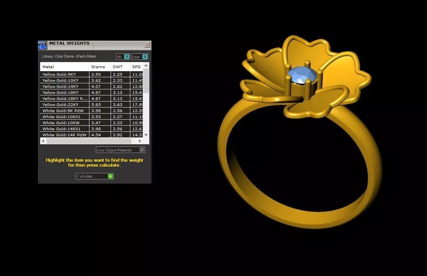Sort by the Metal column header
The width and height of the screenshot is (427, 276).
click(64, 67)
